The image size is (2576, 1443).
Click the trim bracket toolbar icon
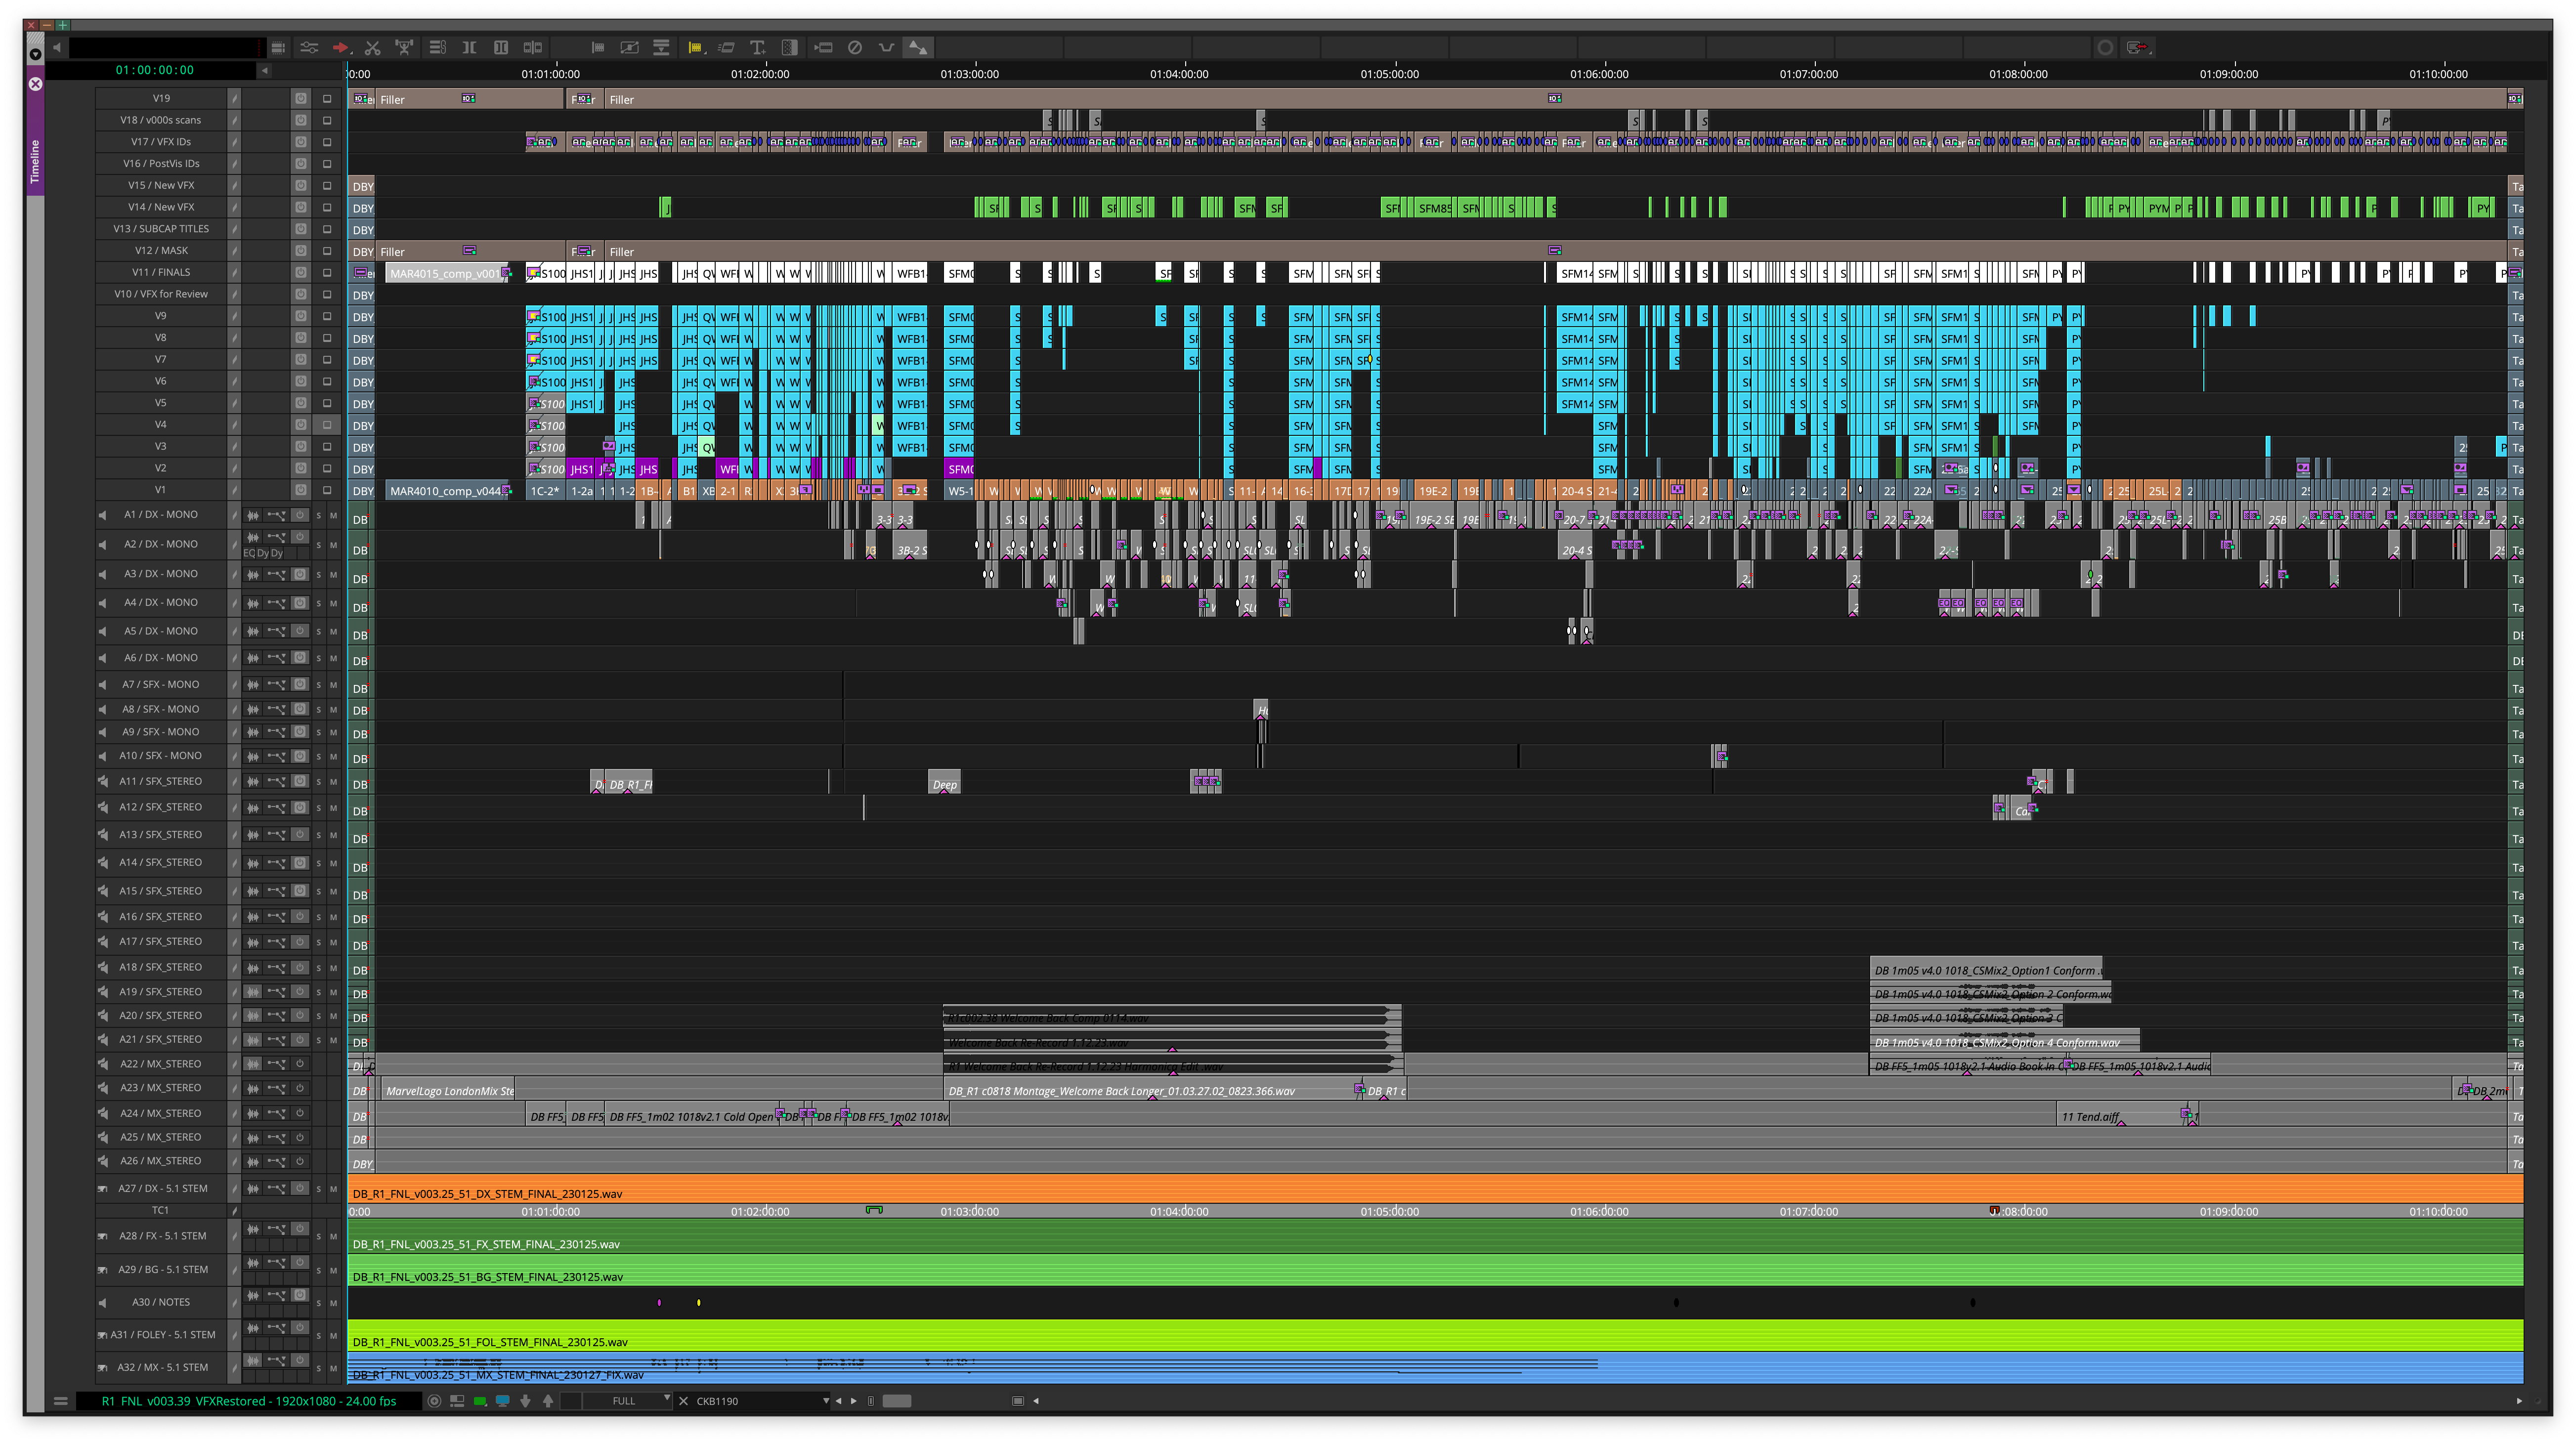coord(469,47)
